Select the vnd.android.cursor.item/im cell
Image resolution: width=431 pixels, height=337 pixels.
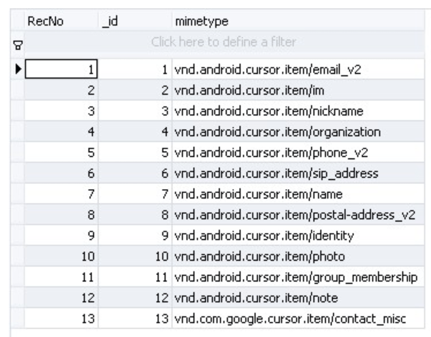pyautogui.click(x=299, y=90)
